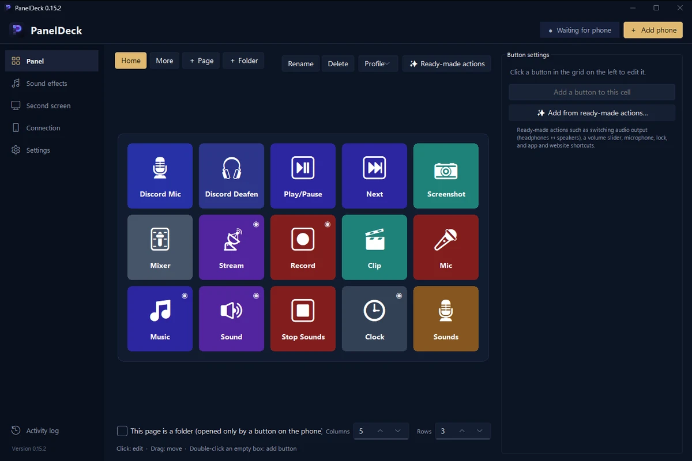Add a new Folder
Image resolution: width=692 pixels, height=461 pixels.
click(x=243, y=61)
